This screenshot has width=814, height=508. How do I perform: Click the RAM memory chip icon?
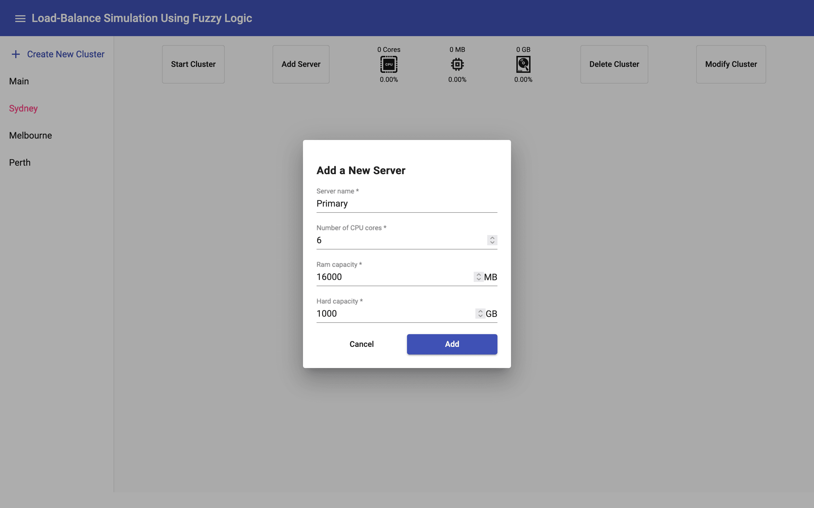457,64
